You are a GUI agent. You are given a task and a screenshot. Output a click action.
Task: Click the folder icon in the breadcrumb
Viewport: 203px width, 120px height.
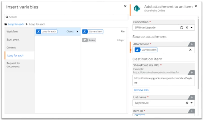pyautogui.click(x=6, y=24)
